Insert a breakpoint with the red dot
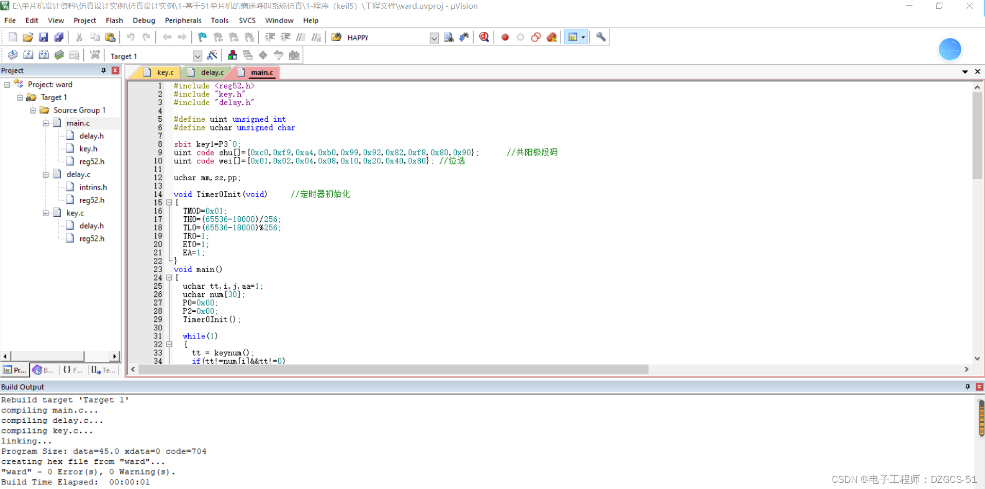Screen dimensions: 985x489 point(505,37)
